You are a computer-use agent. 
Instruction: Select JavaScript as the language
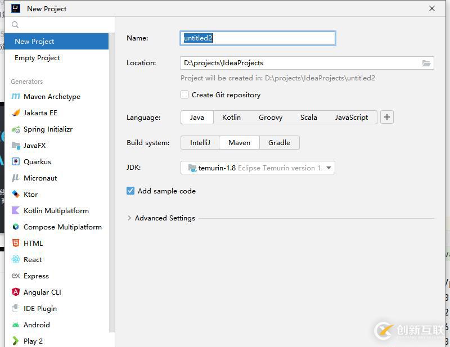[351, 118]
